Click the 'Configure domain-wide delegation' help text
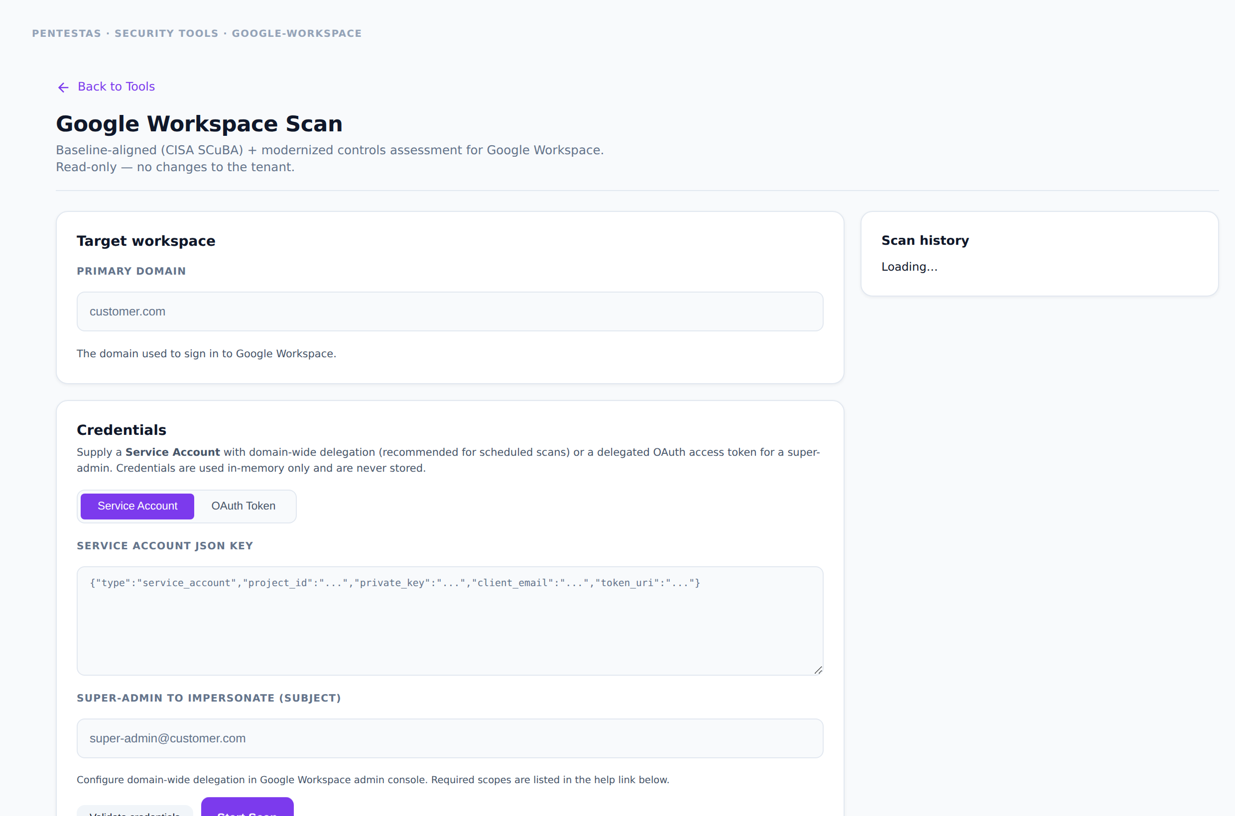1235x816 pixels. (373, 780)
